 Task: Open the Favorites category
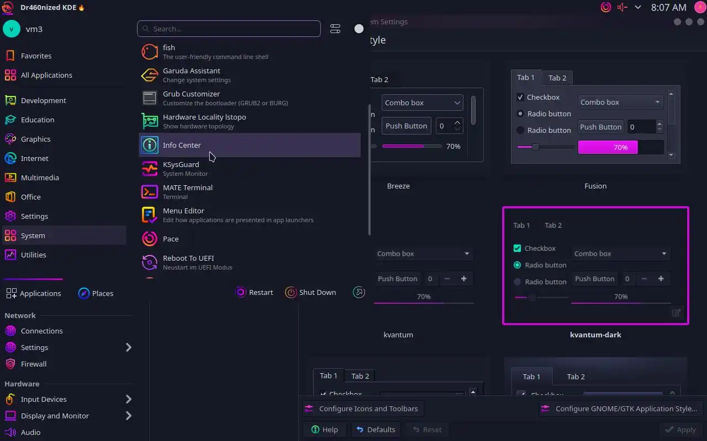coord(64,56)
